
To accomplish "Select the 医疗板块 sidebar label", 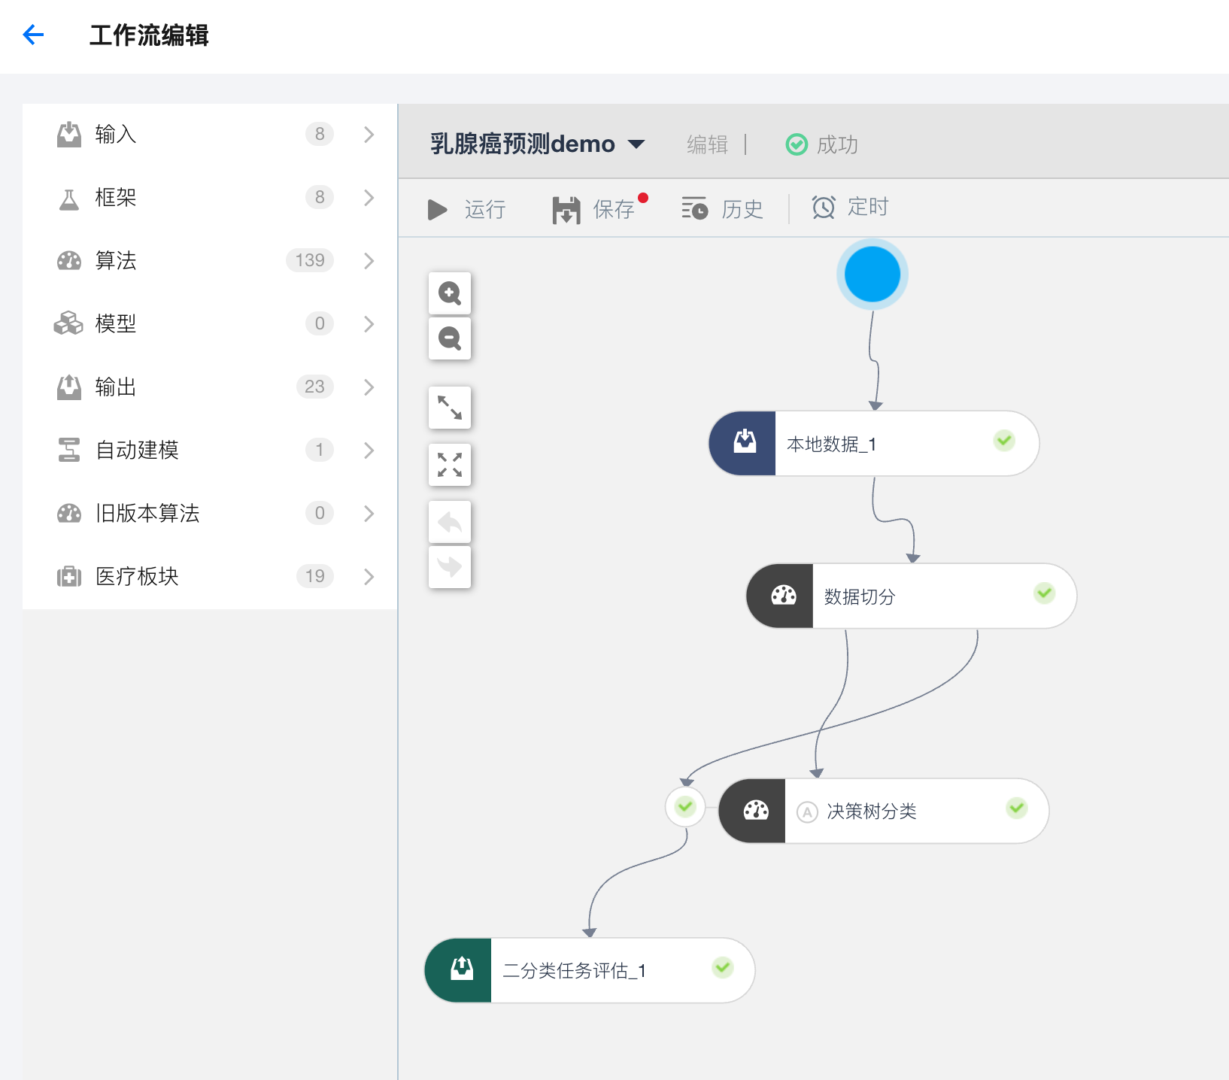I will pyautogui.click(x=137, y=577).
